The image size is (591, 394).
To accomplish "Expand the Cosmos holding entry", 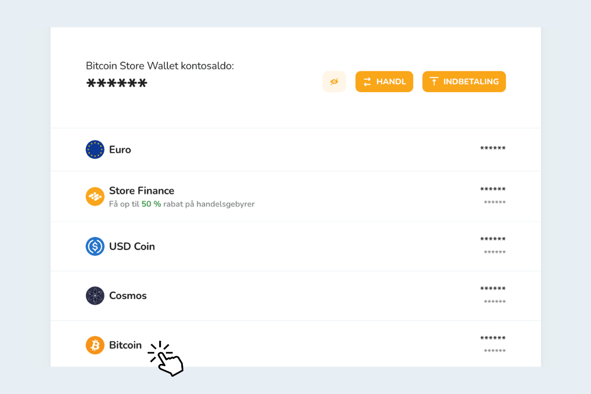I will pyautogui.click(x=295, y=295).
